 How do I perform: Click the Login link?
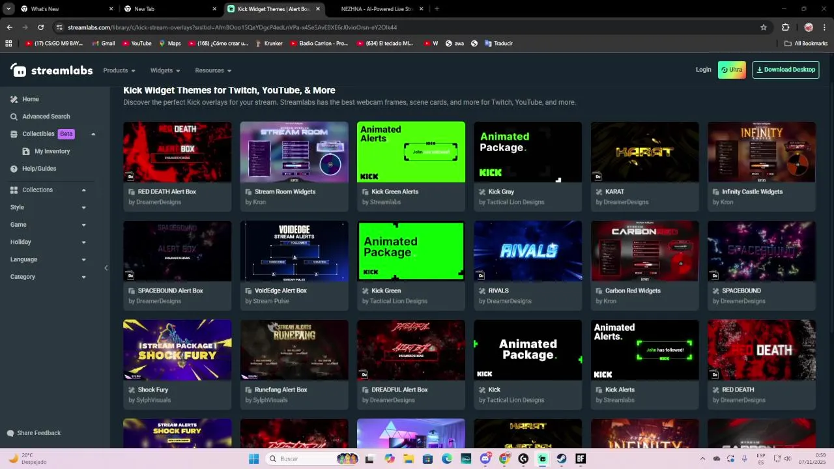(x=703, y=70)
